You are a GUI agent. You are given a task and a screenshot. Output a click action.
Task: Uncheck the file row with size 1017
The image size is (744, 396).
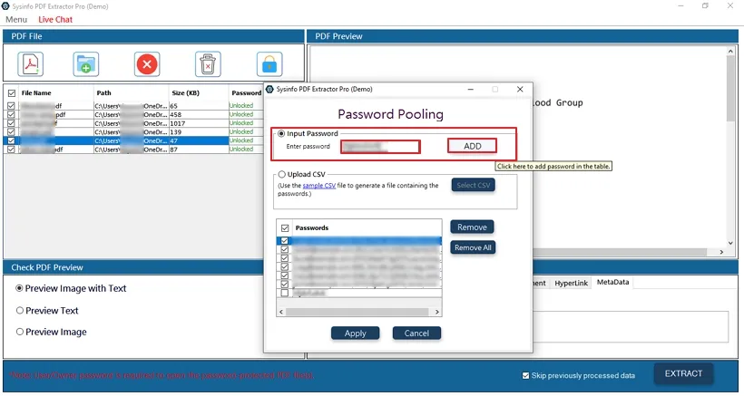(x=11, y=123)
